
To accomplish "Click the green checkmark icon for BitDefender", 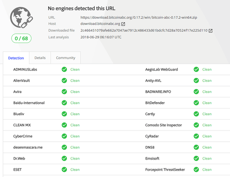I will click(196, 103).
